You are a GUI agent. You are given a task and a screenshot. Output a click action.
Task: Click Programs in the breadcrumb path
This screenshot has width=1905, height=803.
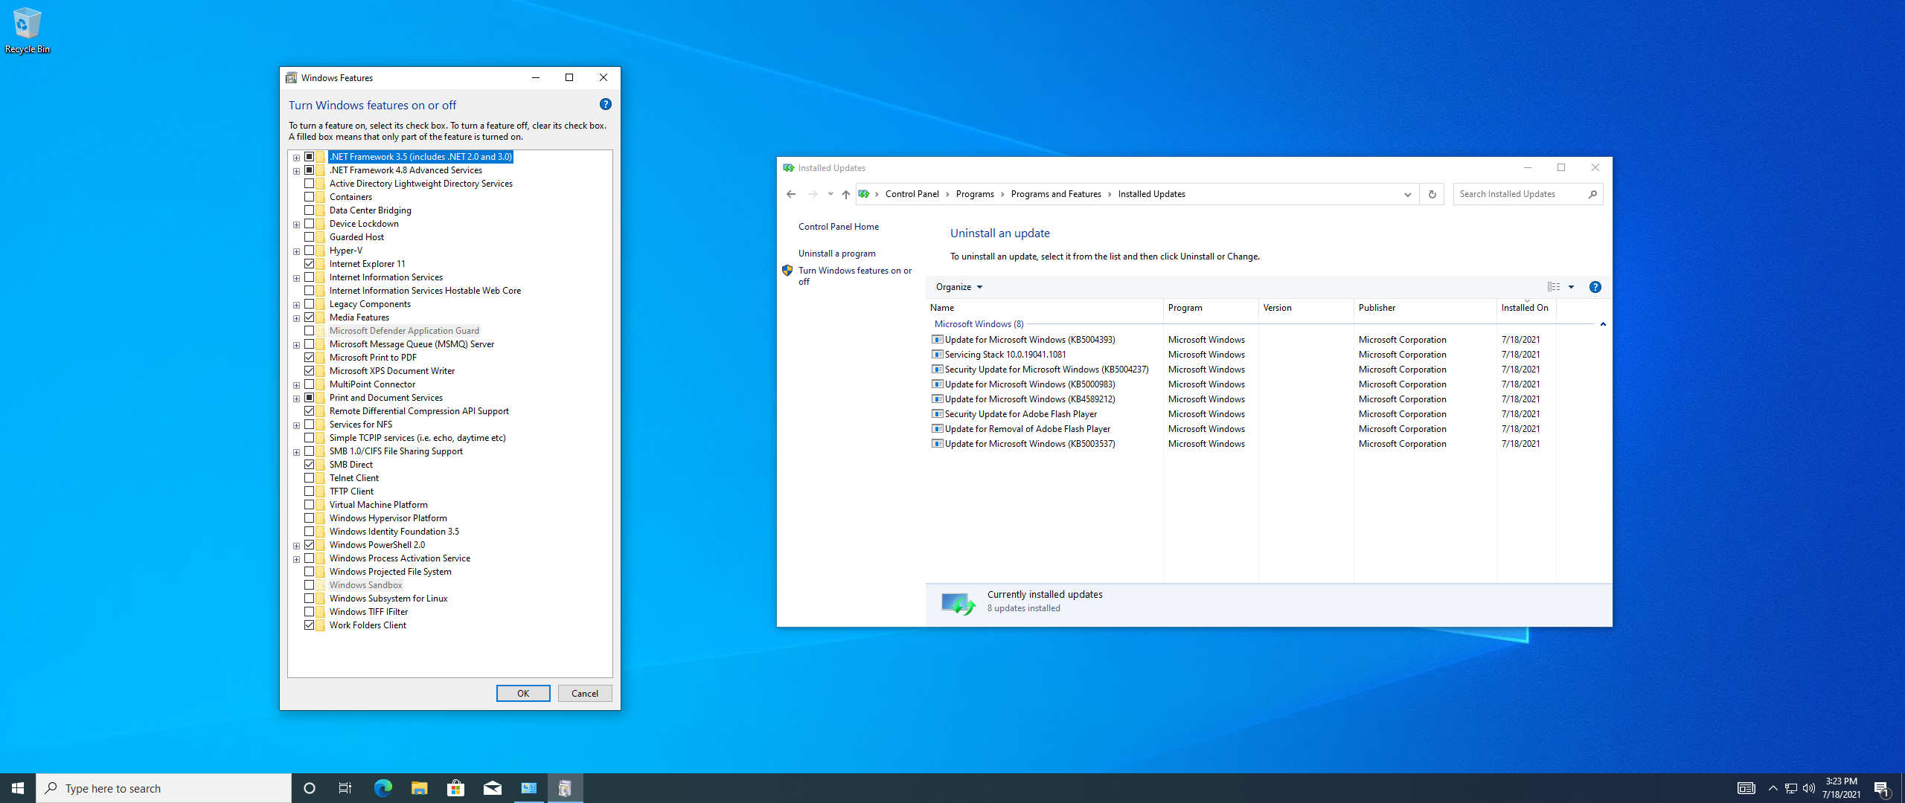[x=975, y=194]
